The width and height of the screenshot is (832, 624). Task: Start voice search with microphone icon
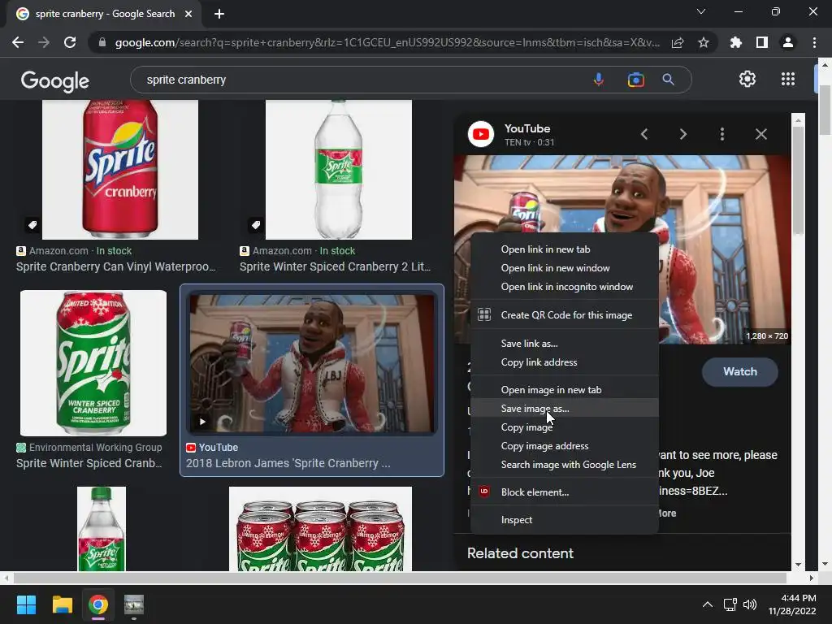tap(599, 80)
